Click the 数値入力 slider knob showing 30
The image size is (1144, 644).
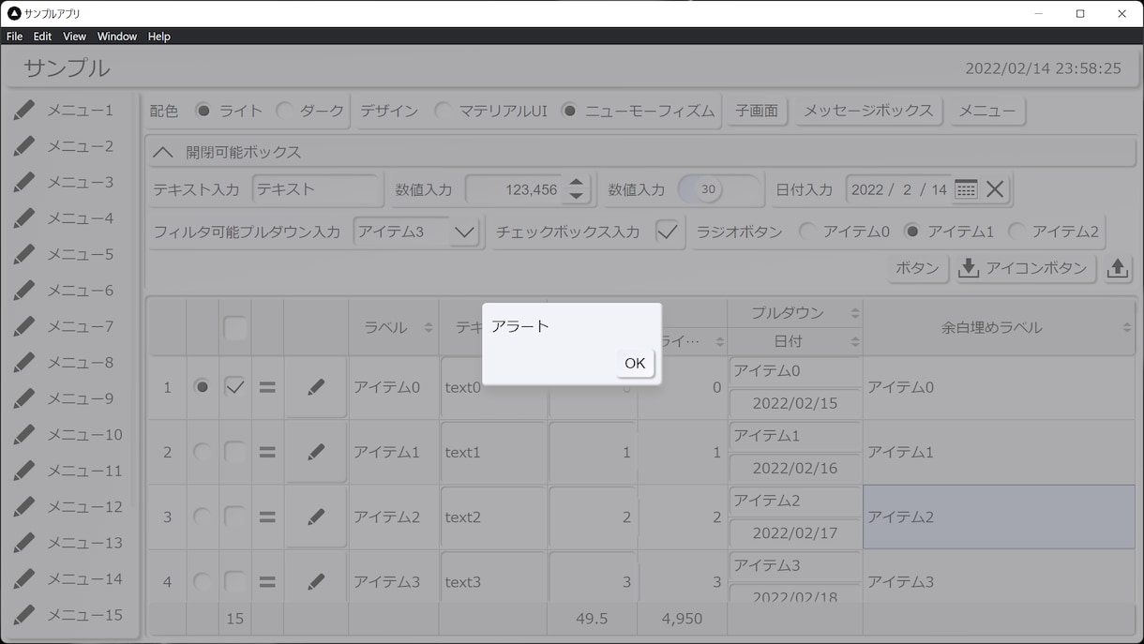click(708, 189)
